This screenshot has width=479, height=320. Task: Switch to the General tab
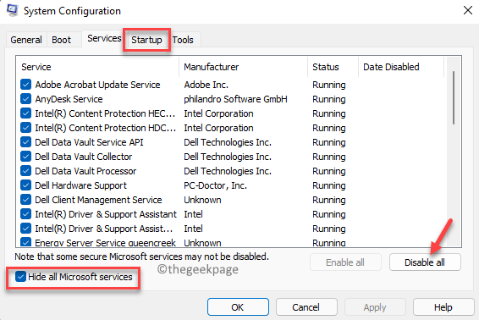coord(26,40)
